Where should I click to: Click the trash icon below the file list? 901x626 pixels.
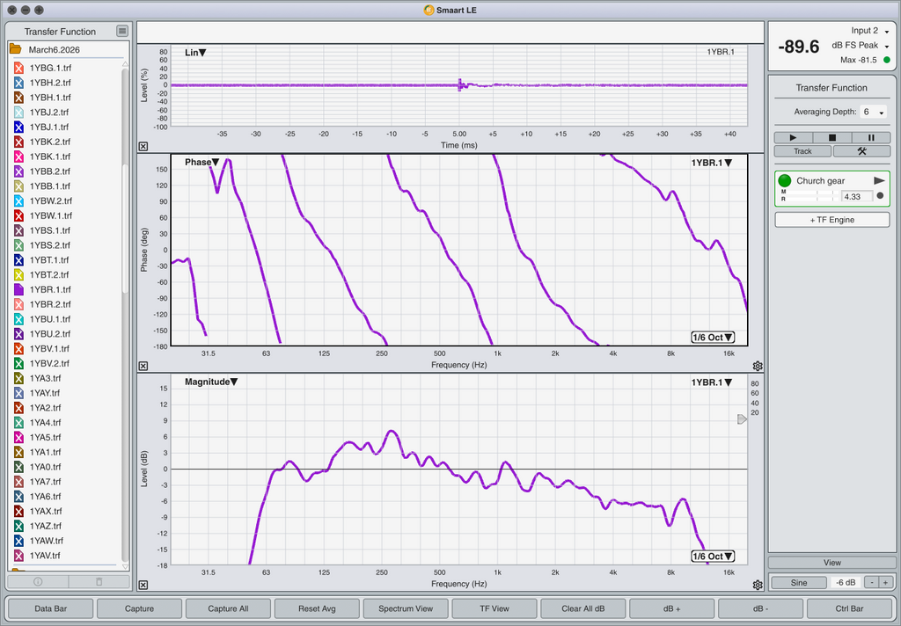point(99,581)
